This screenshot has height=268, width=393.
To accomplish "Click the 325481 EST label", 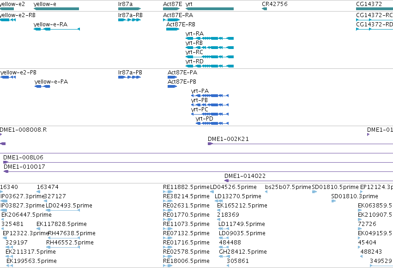I will point(12,224).
